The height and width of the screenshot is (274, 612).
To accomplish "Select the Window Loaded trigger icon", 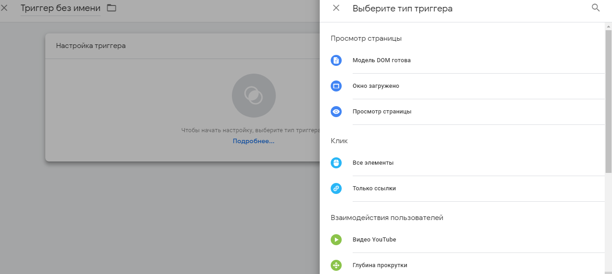I will click(337, 86).
